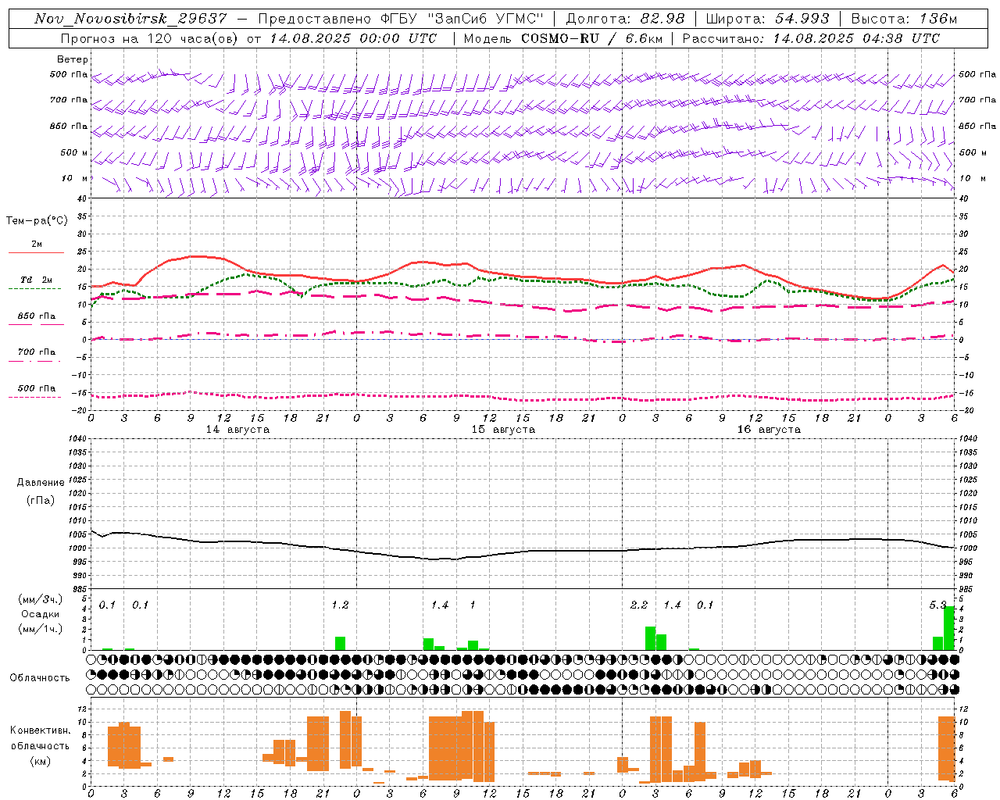Select the Прогноз на 120 часа(ов) text
This screenshot has width=1000, height=800.
pos(150,38)
